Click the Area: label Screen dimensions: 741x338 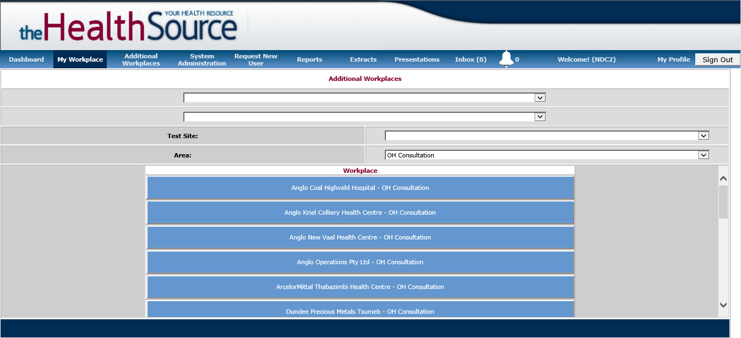coord(183,155)
